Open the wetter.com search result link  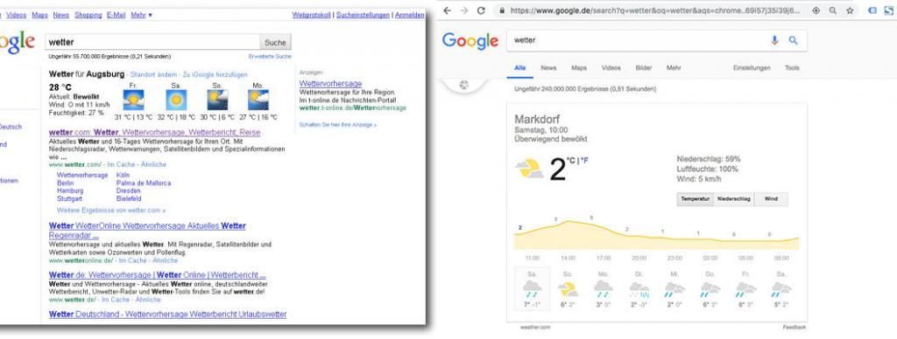[x=154, y=133]
